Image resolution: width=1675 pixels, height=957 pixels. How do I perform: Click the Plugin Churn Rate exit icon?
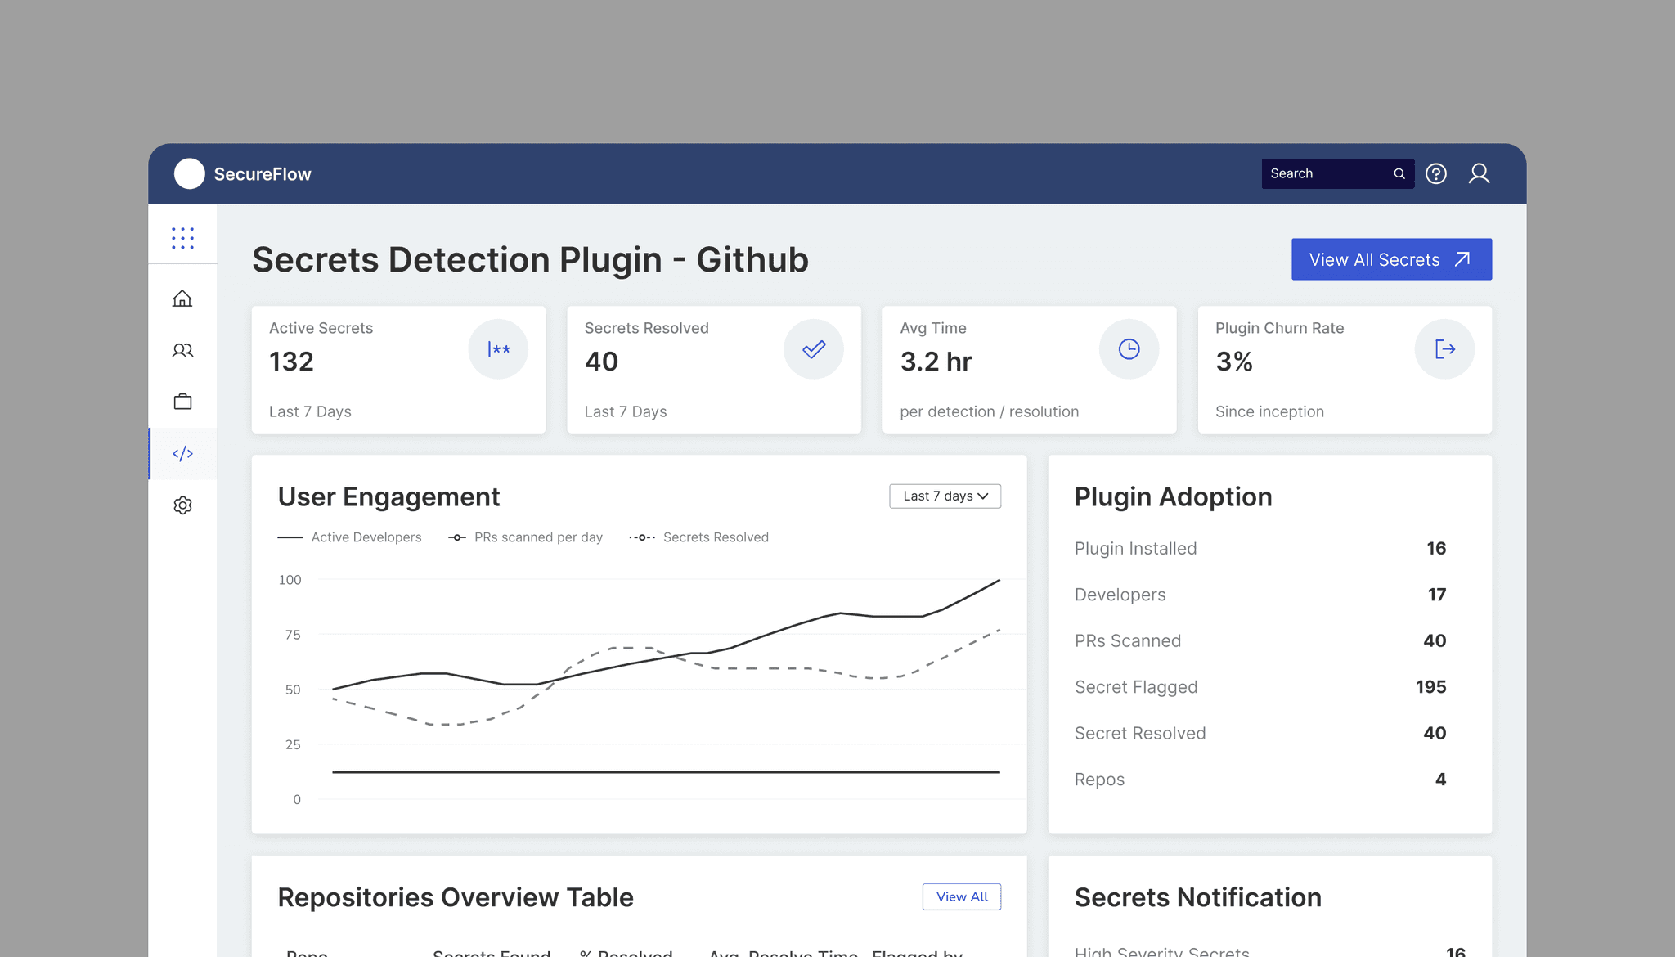[1444, 349]
